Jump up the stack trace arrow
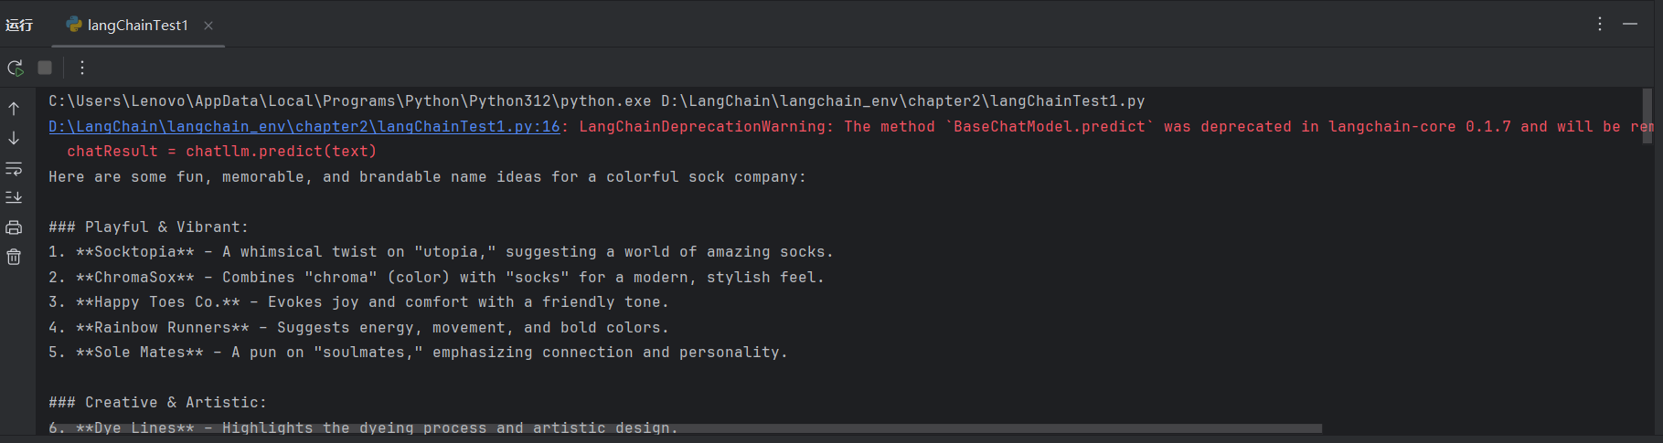This screenshot has width=1663, height=443. pyautogui.click(x=14, y=109)
